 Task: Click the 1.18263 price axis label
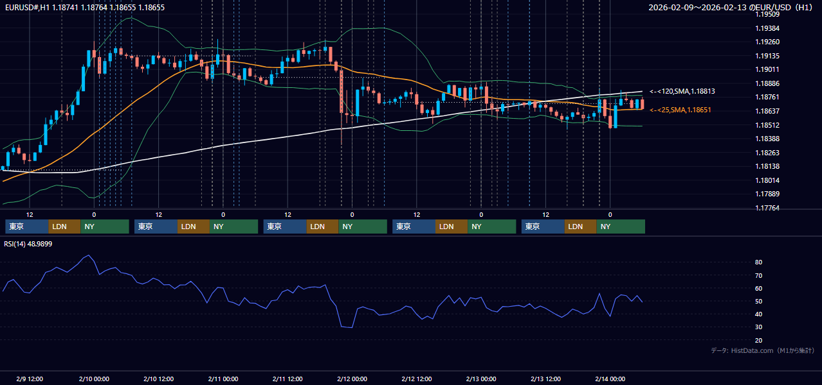pos(767,153)
